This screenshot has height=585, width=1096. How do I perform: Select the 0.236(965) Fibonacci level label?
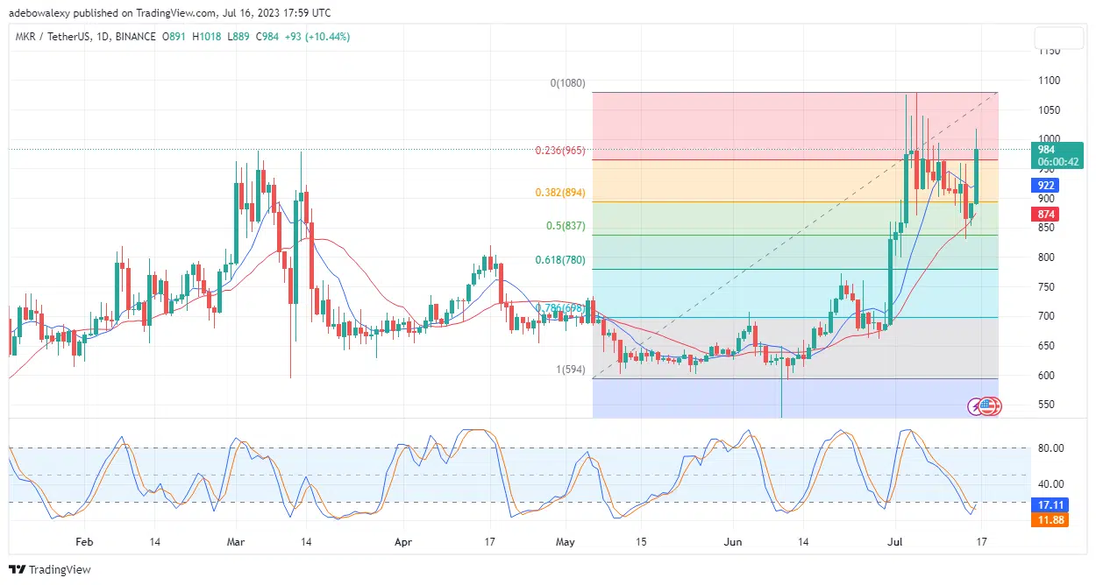pyautogui.click(x=561, y=151)
